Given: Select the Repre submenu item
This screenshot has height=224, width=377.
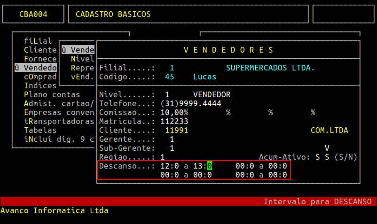Looking at the screenshot, I should [x=82, y=68].
